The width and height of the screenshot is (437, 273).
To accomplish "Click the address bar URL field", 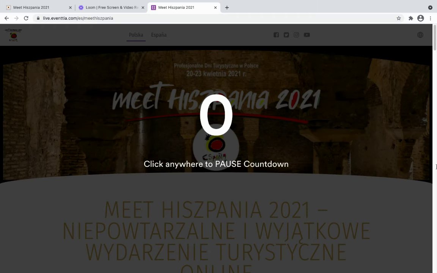I will click(217, 18).
